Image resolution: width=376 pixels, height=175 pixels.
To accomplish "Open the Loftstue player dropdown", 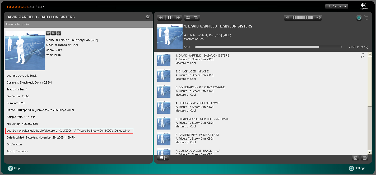I will (337, 6).
